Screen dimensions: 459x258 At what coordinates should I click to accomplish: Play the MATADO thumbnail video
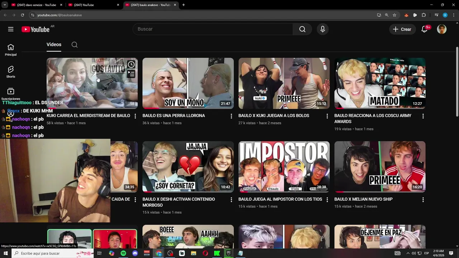tap(380, 83)
